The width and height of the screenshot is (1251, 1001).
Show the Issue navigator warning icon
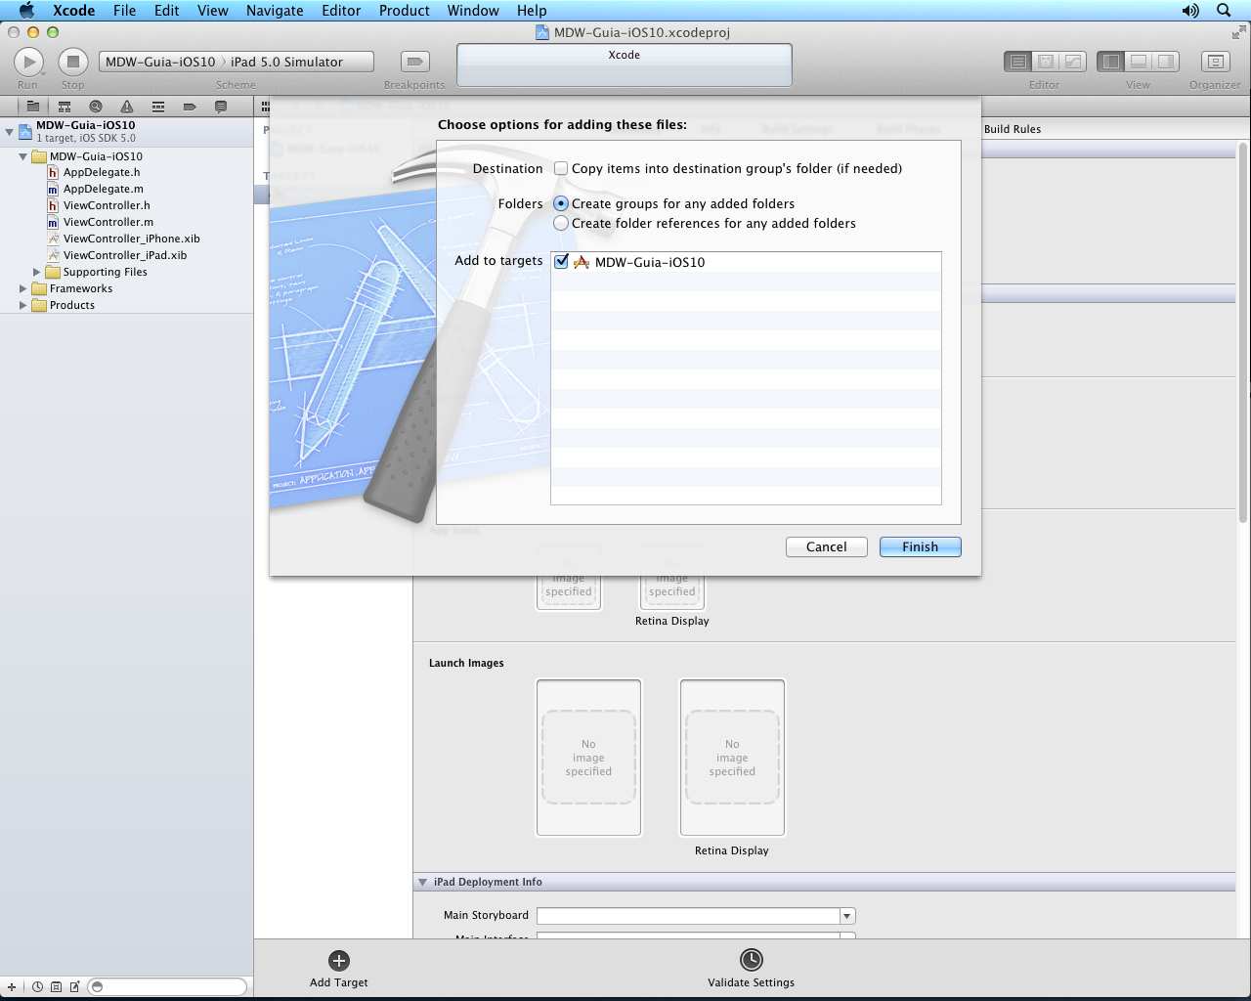(127, 107)
